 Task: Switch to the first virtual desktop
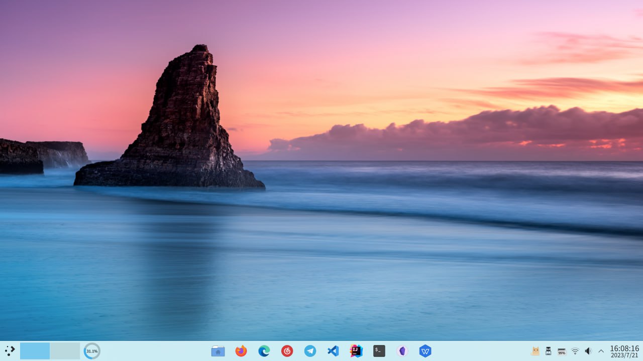pos(35,351)
